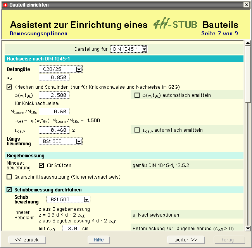
Task: Enable automatic εcs,∞ determination checkbox
Action: point(137,130)
